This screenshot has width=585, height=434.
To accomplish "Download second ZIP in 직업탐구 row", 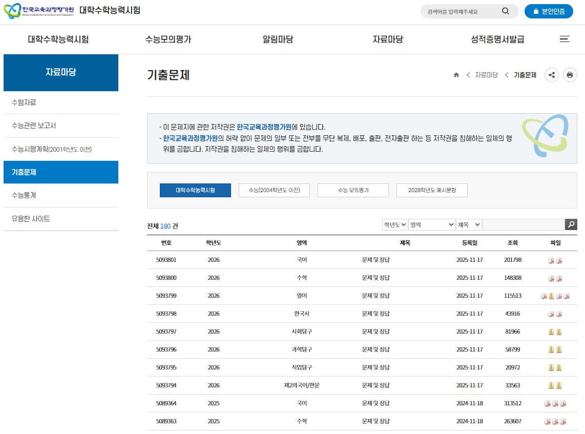I will (559, 368).
